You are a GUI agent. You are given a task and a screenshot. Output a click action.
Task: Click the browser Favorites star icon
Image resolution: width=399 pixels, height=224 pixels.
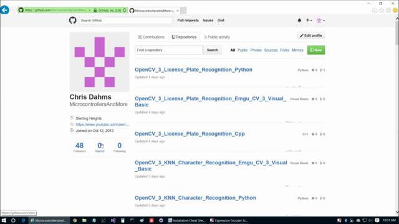pos(382,11)
